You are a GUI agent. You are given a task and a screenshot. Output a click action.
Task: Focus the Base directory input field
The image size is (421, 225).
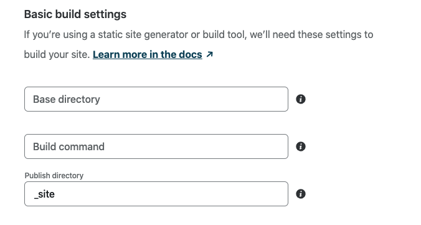click(156, 99)
